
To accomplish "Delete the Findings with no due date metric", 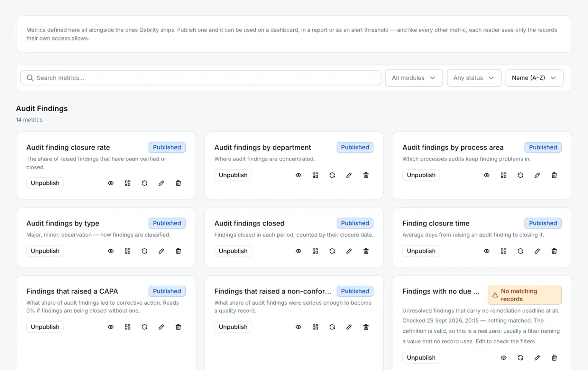I will coord(554,358).
